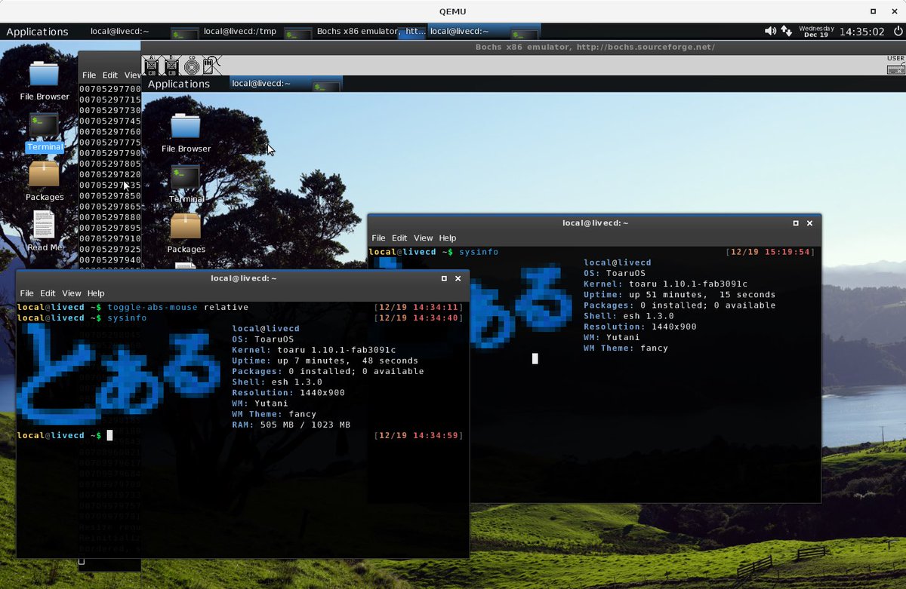
Task: Click 'Uptime: up 51 minutes, 15 seconds' line
Action: coord(679,295)
